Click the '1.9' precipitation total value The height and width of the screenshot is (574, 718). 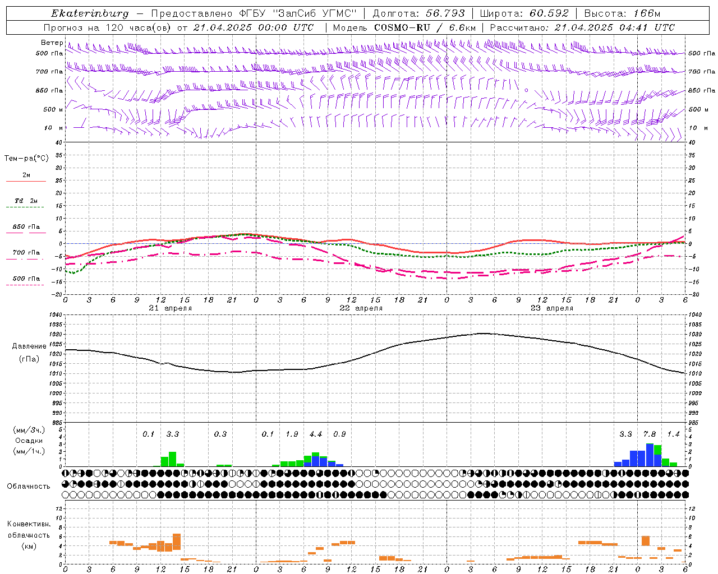(x=292, y=434)
